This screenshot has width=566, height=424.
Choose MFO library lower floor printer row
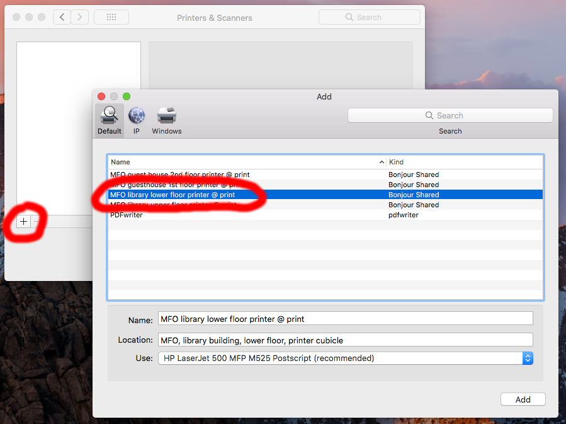click(173, 195)
